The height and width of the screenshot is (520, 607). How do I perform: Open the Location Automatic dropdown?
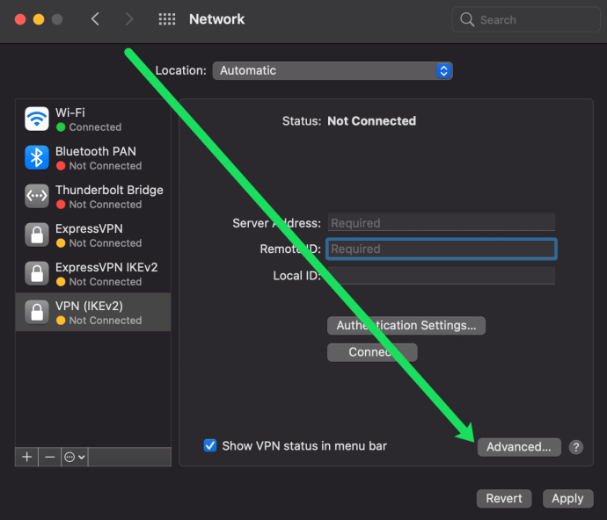[x=333, y=71]
